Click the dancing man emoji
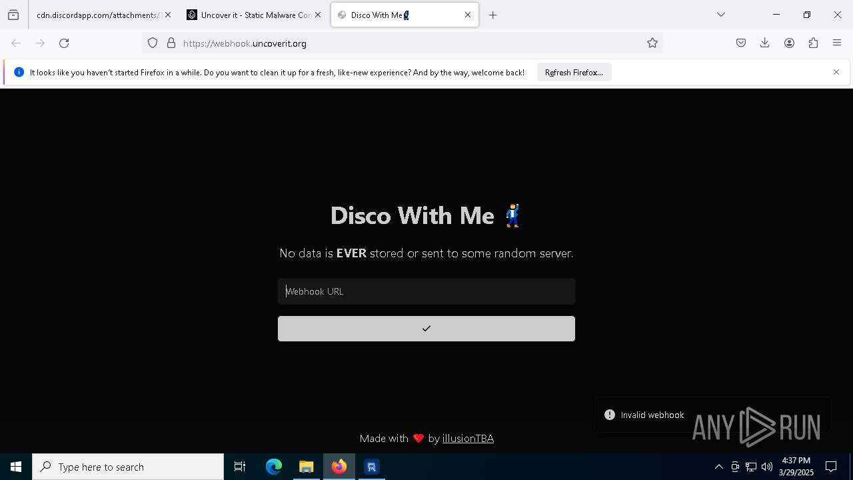 pos(512,215)
